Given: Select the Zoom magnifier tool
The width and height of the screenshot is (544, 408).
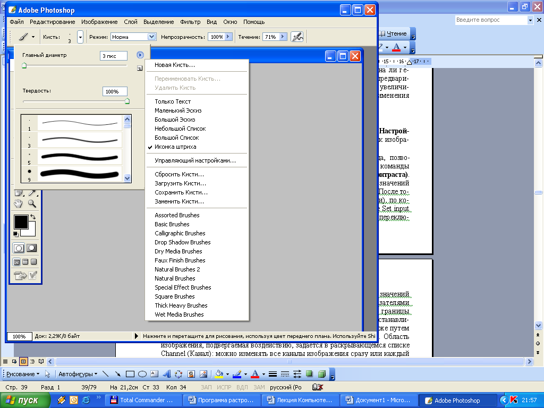Looking at the screenshot, I should 32,203.
